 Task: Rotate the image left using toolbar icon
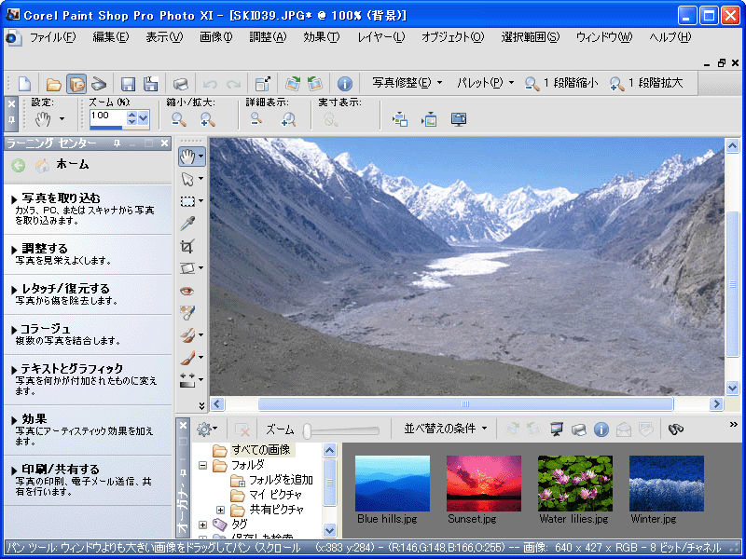(x=315, y=84)
